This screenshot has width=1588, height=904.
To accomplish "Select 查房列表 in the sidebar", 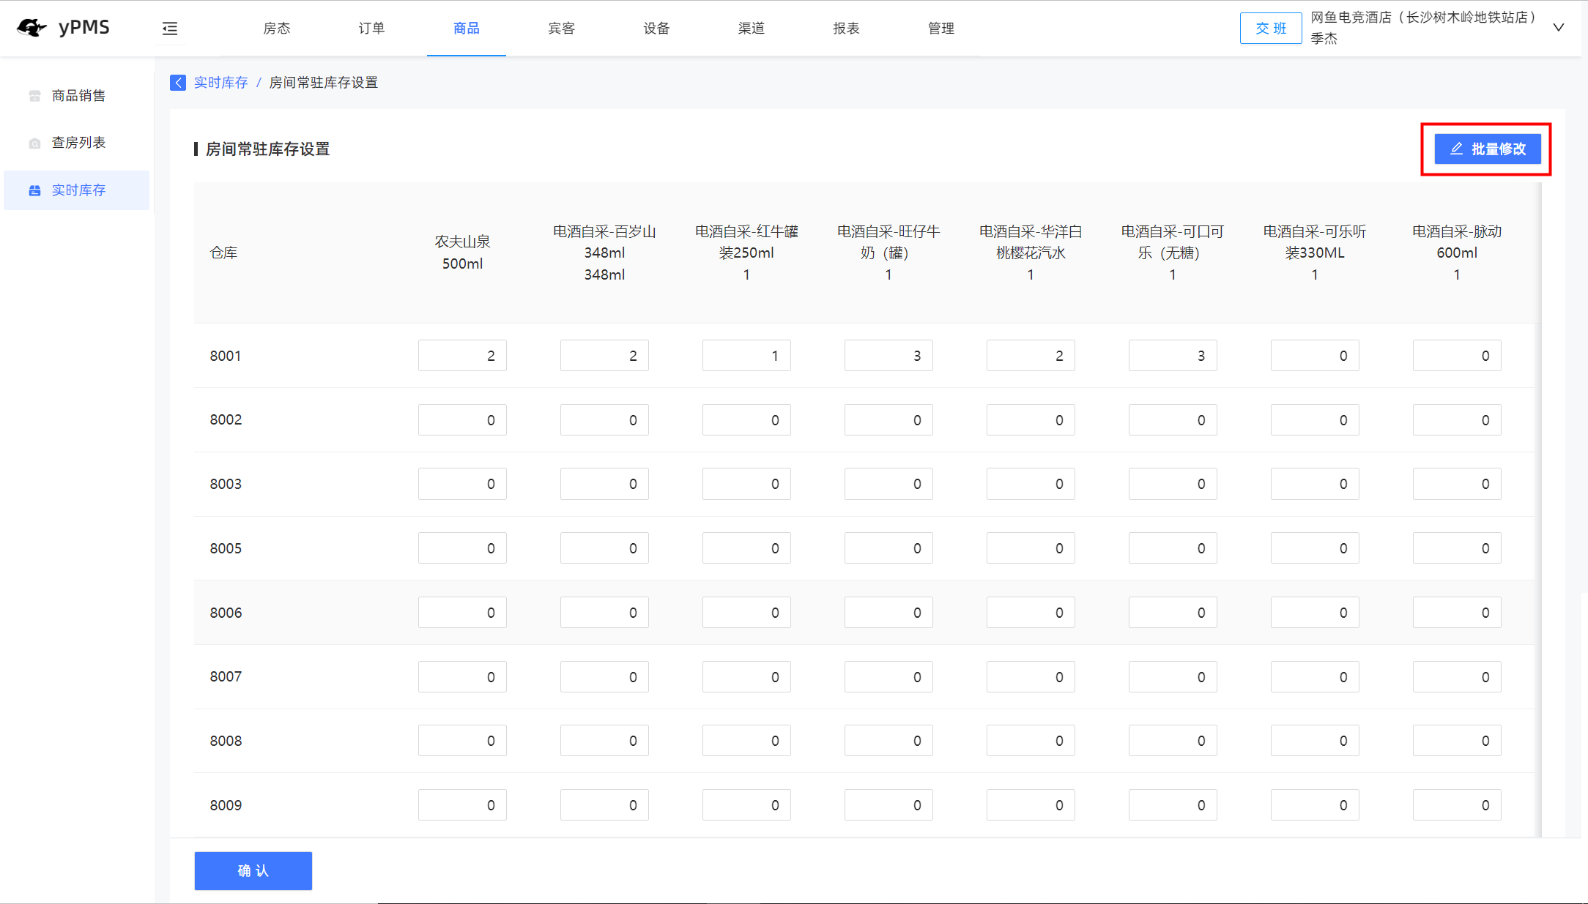I will tap(77, 143).
